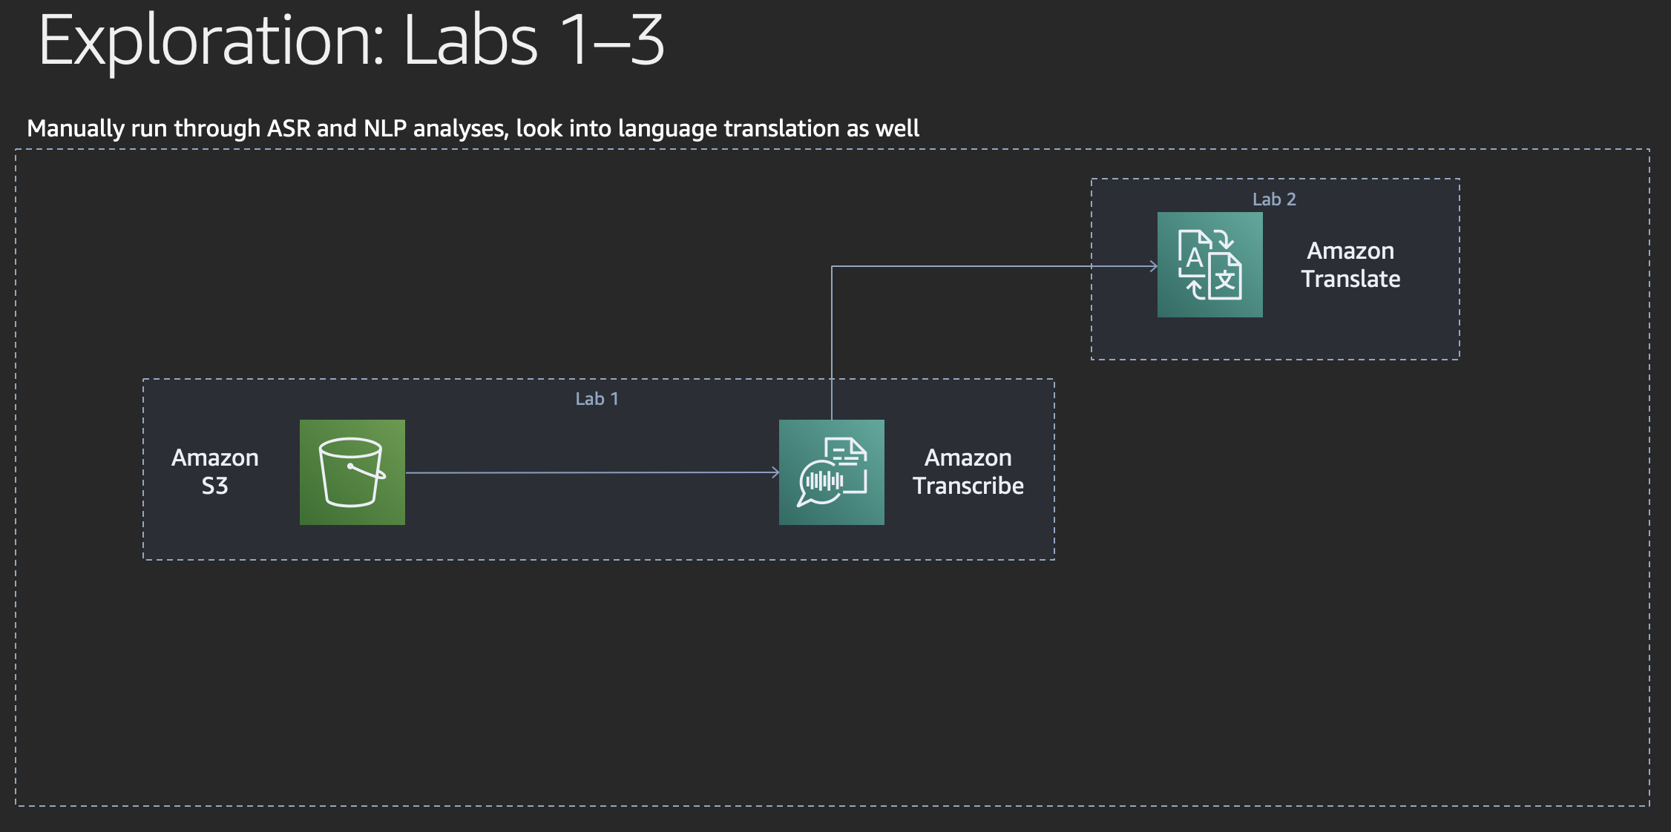This screenshot has height=832, width=1671.
Task: Click the slide title "Exploration: Labs 1–3"
Action: [x=351, y=42]
